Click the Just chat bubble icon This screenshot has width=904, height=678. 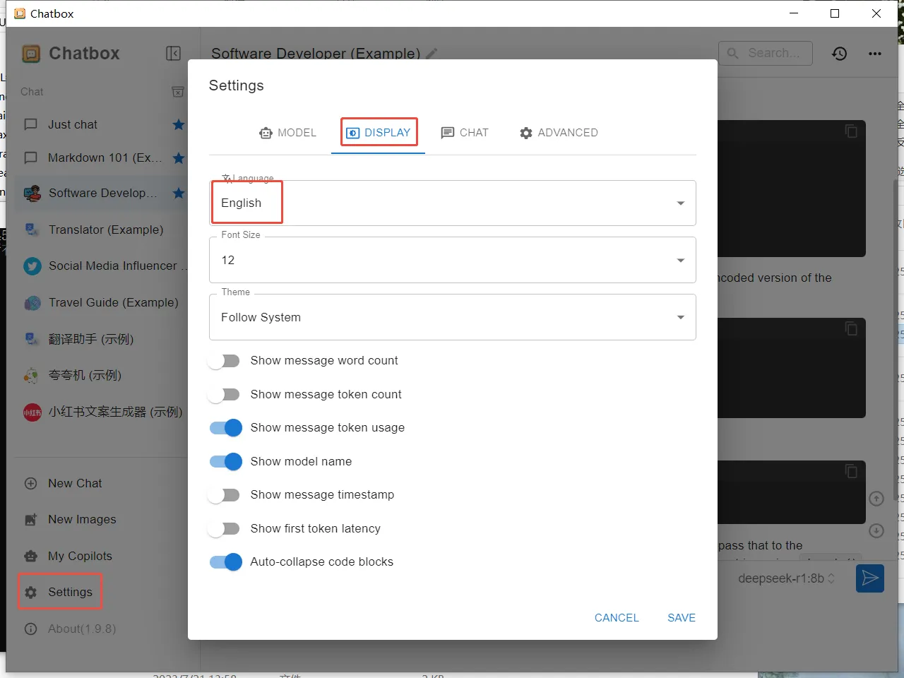31,124
